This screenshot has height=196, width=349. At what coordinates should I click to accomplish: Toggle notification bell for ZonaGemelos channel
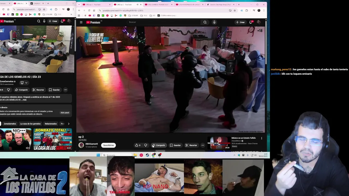point(24,83)
